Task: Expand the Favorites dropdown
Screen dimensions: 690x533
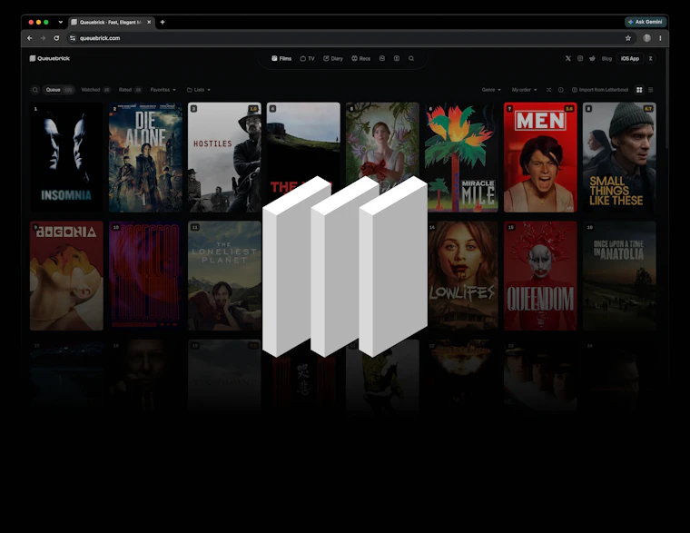Action: [163, 90]
